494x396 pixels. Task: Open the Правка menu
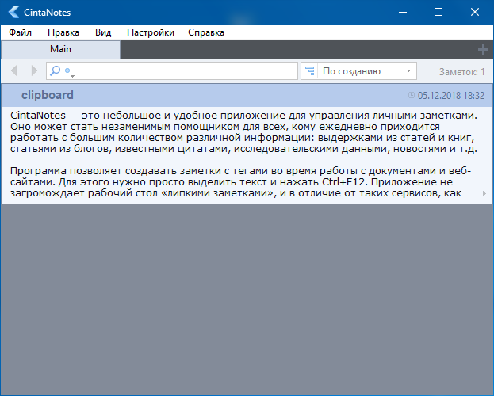point(63,32)
